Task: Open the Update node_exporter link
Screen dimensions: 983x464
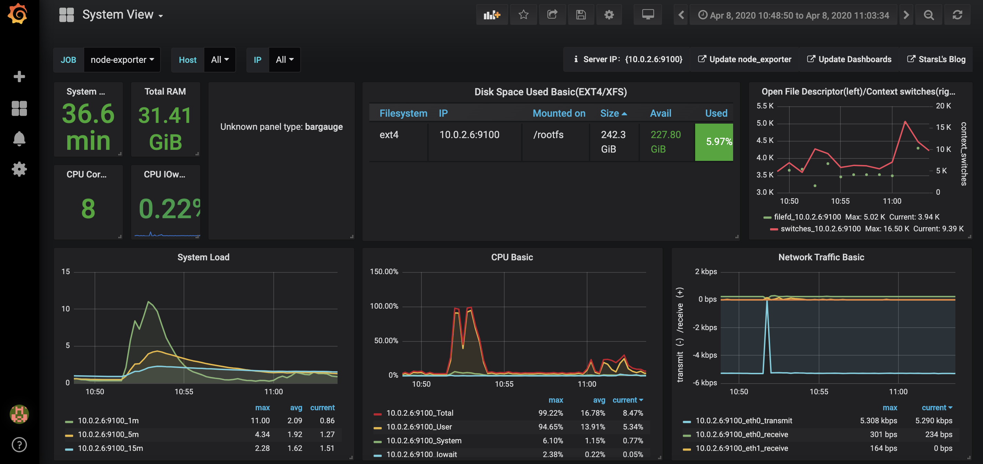Action: [x=744, y=59]
